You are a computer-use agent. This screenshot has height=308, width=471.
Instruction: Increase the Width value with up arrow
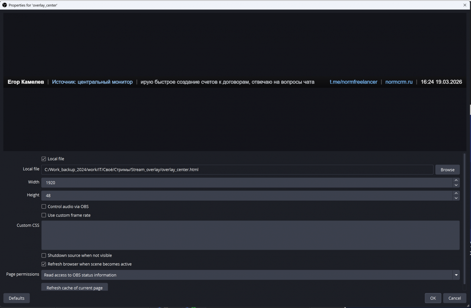(x=456, y=180)
